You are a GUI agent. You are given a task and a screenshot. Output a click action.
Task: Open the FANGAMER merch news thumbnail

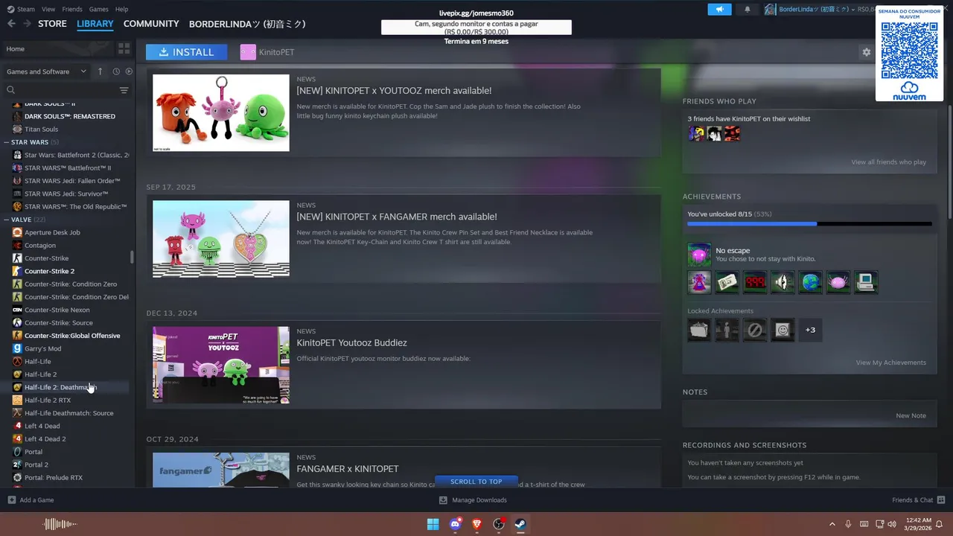tap(221, 239)
